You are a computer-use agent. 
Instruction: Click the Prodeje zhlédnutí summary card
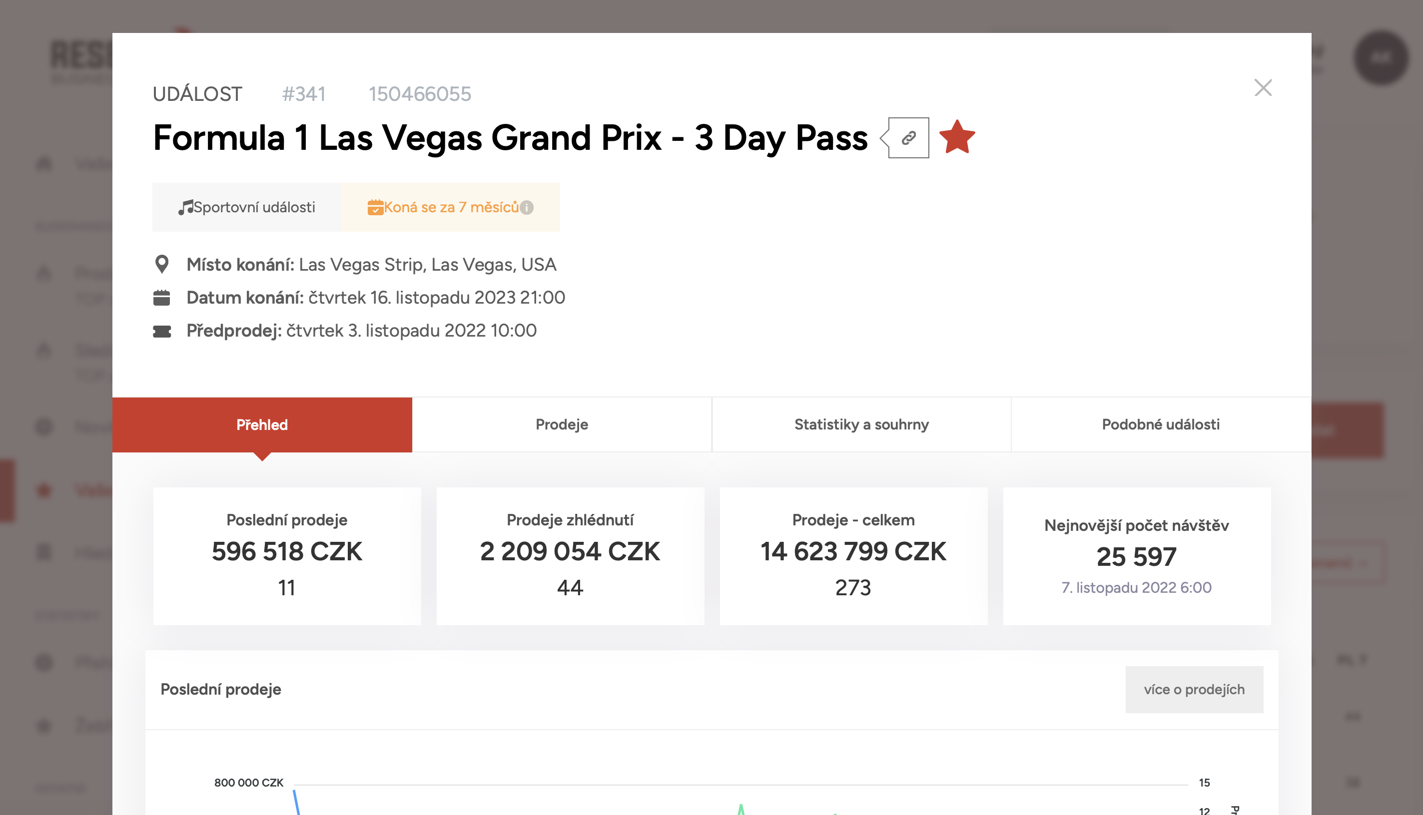point(570,556)
